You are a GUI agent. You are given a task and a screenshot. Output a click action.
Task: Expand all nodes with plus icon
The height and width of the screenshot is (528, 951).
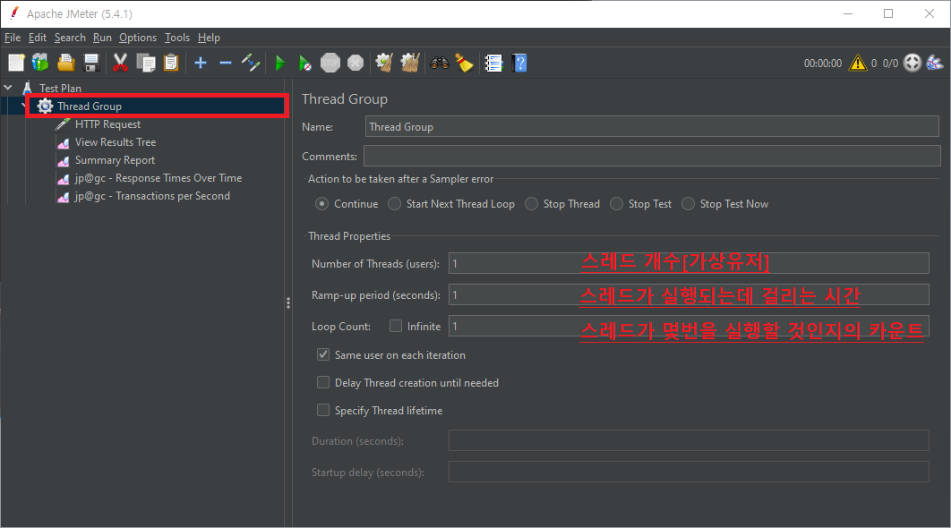pyautogui.click(x=201, y=63)
